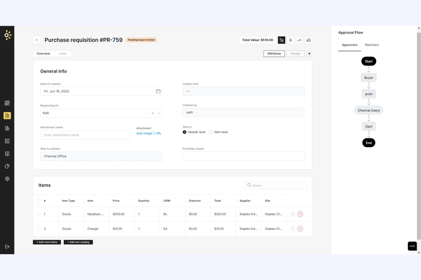Expand details of the Charger line item
The image size is (421, 280).
click(293, 229)
